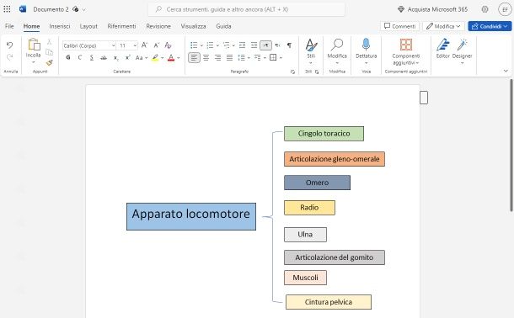
Task: Toggle left-to-right text direction
Action: [265, 45]
